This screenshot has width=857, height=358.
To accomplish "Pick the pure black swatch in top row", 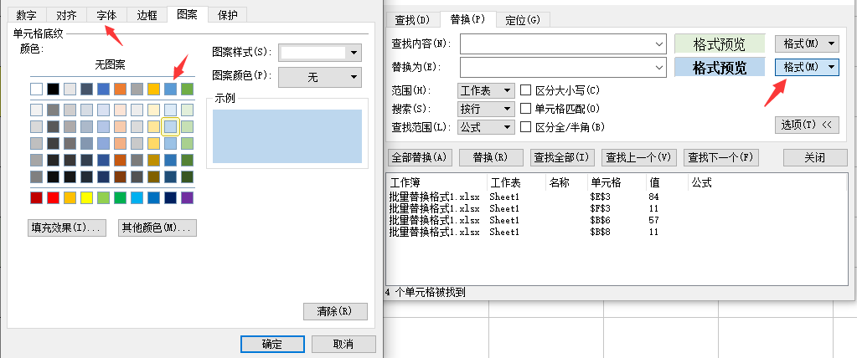I will coord(53,89).
